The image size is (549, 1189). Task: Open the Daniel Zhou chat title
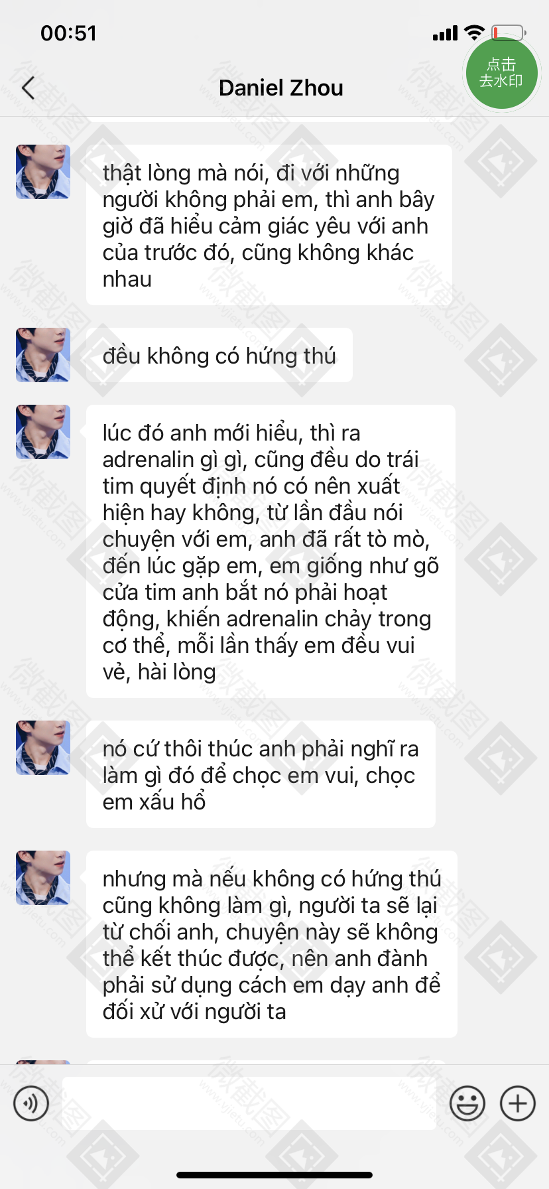(281, 88)
